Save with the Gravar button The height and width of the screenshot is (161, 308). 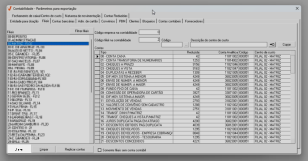pyautogui.click(x=19, y=149)
